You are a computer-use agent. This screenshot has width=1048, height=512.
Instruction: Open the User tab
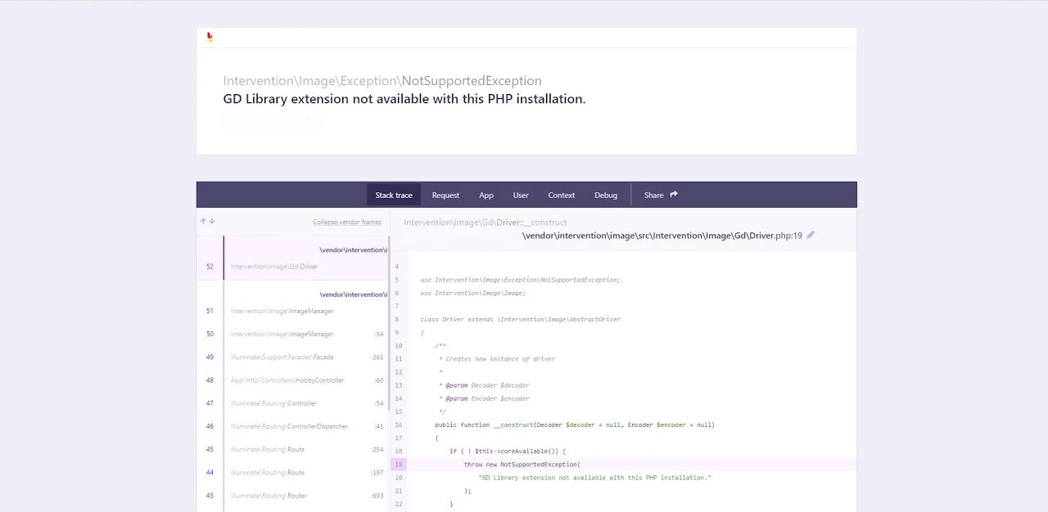click(521, 195)
